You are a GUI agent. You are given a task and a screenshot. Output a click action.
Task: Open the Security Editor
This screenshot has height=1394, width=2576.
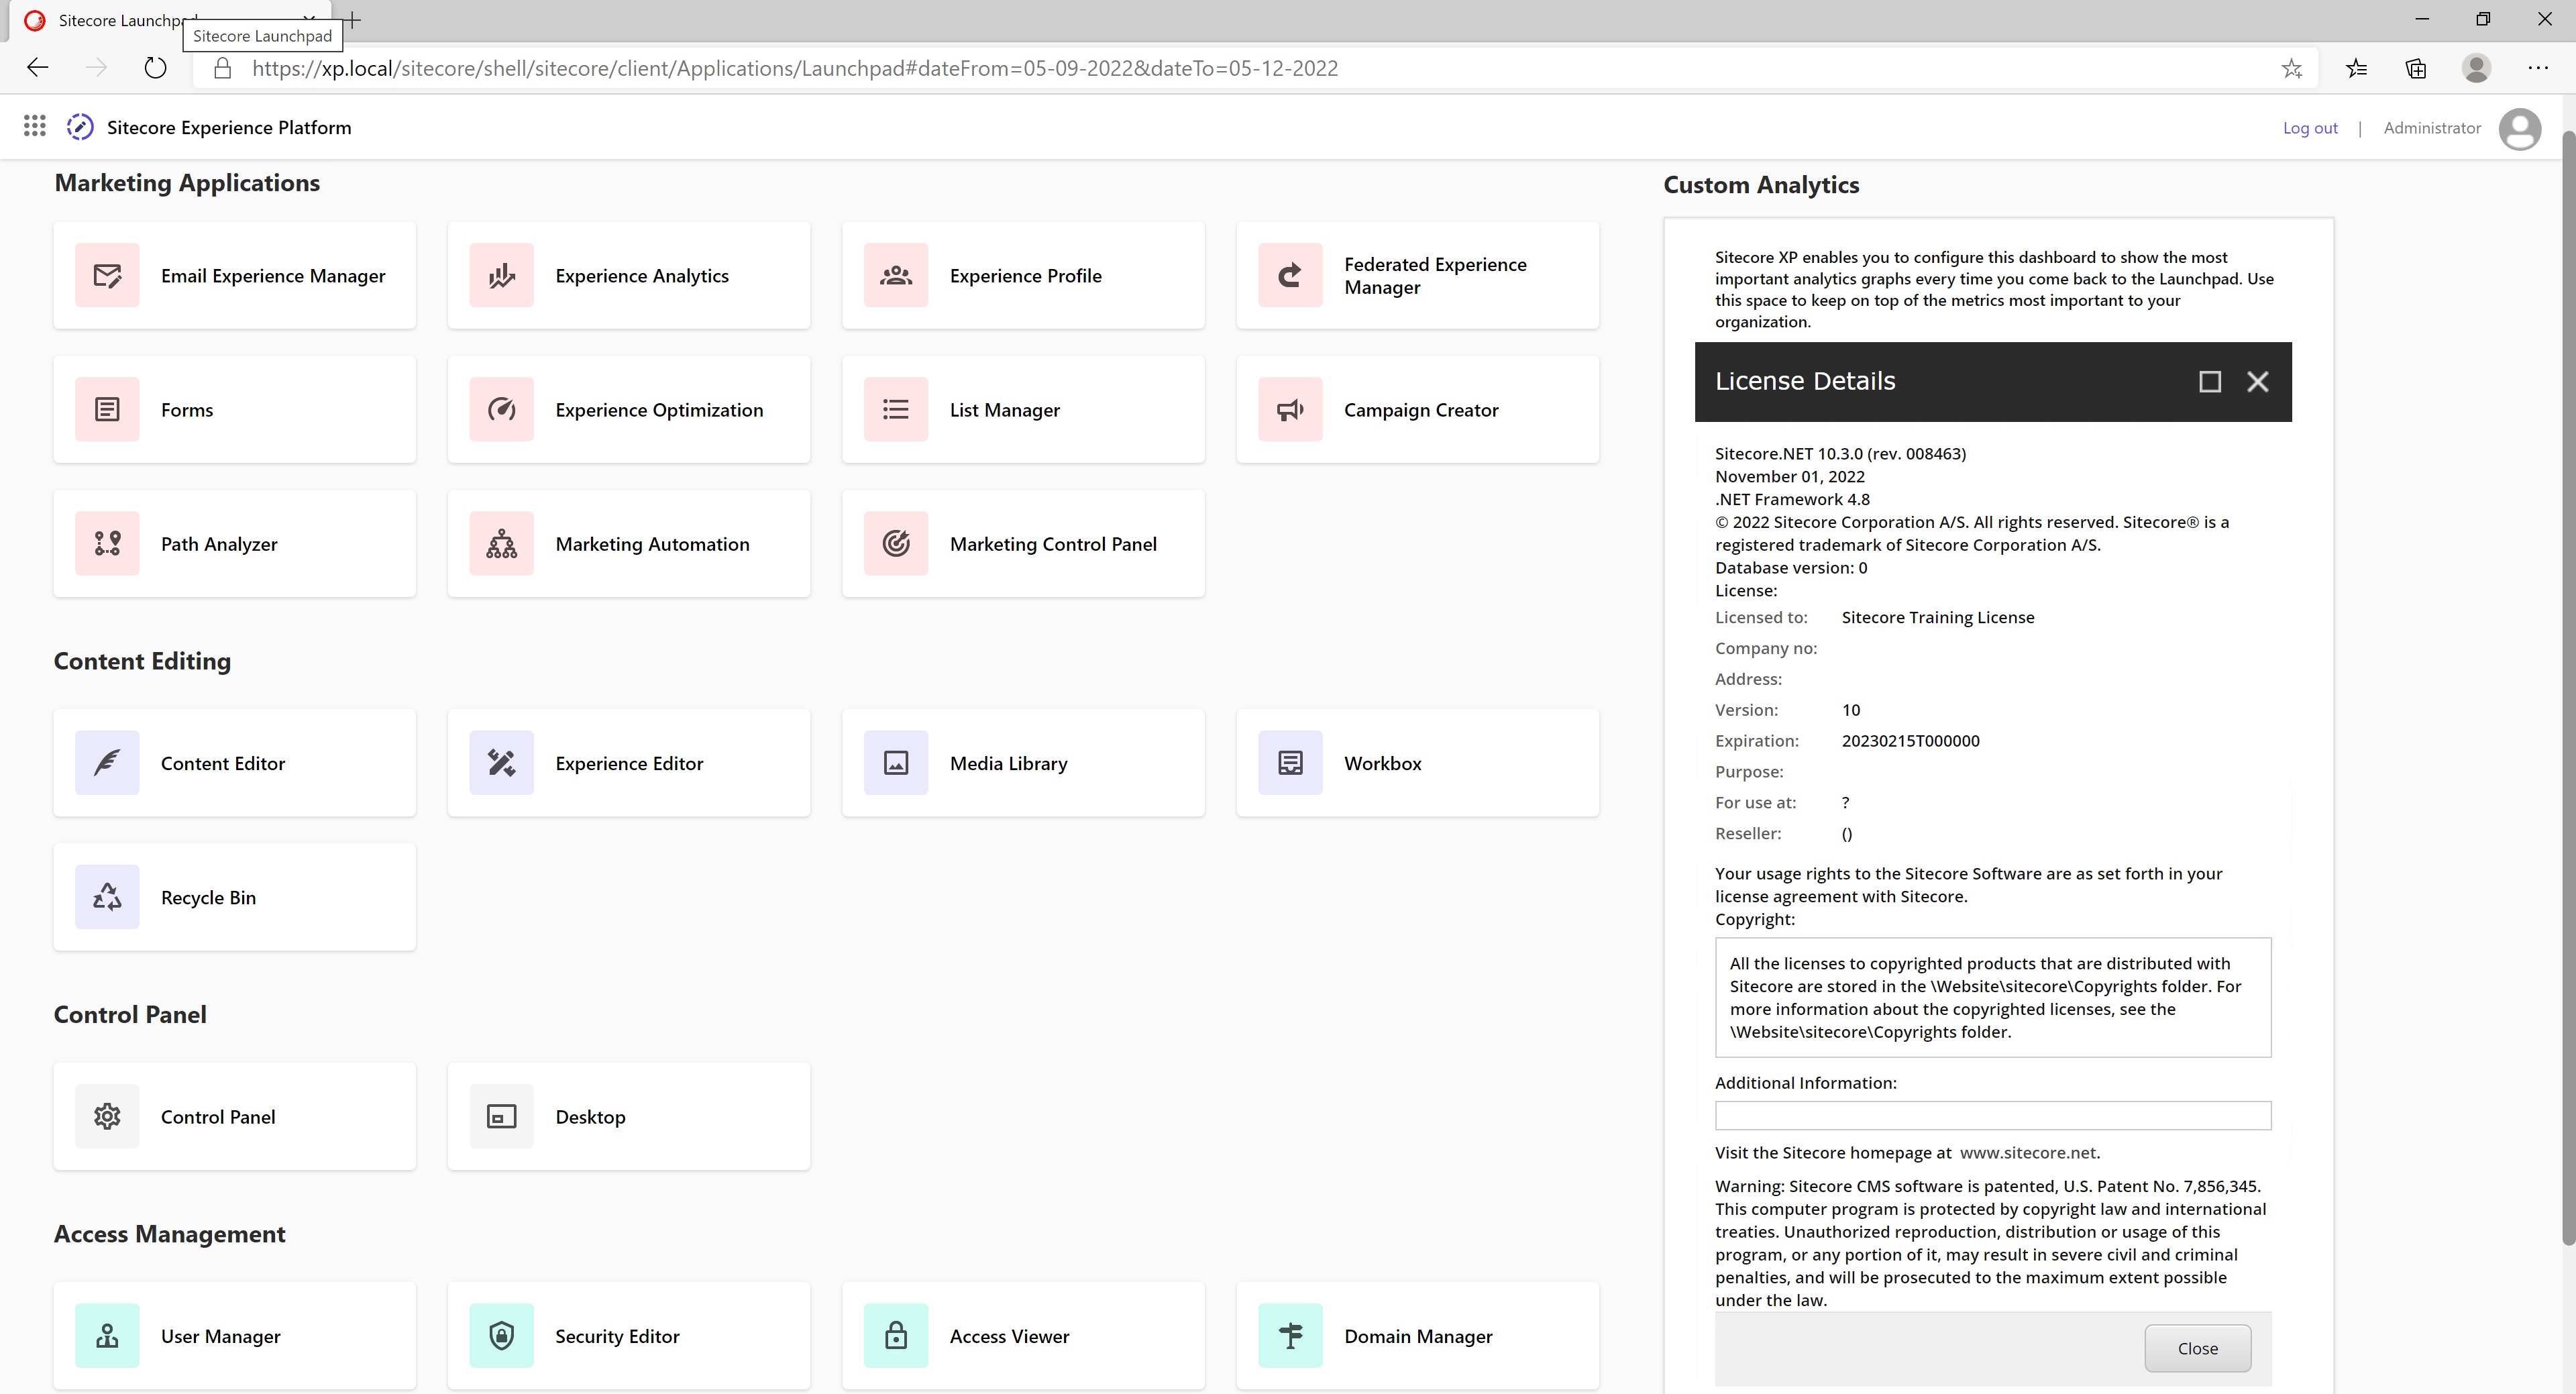tap(628, 1336)
